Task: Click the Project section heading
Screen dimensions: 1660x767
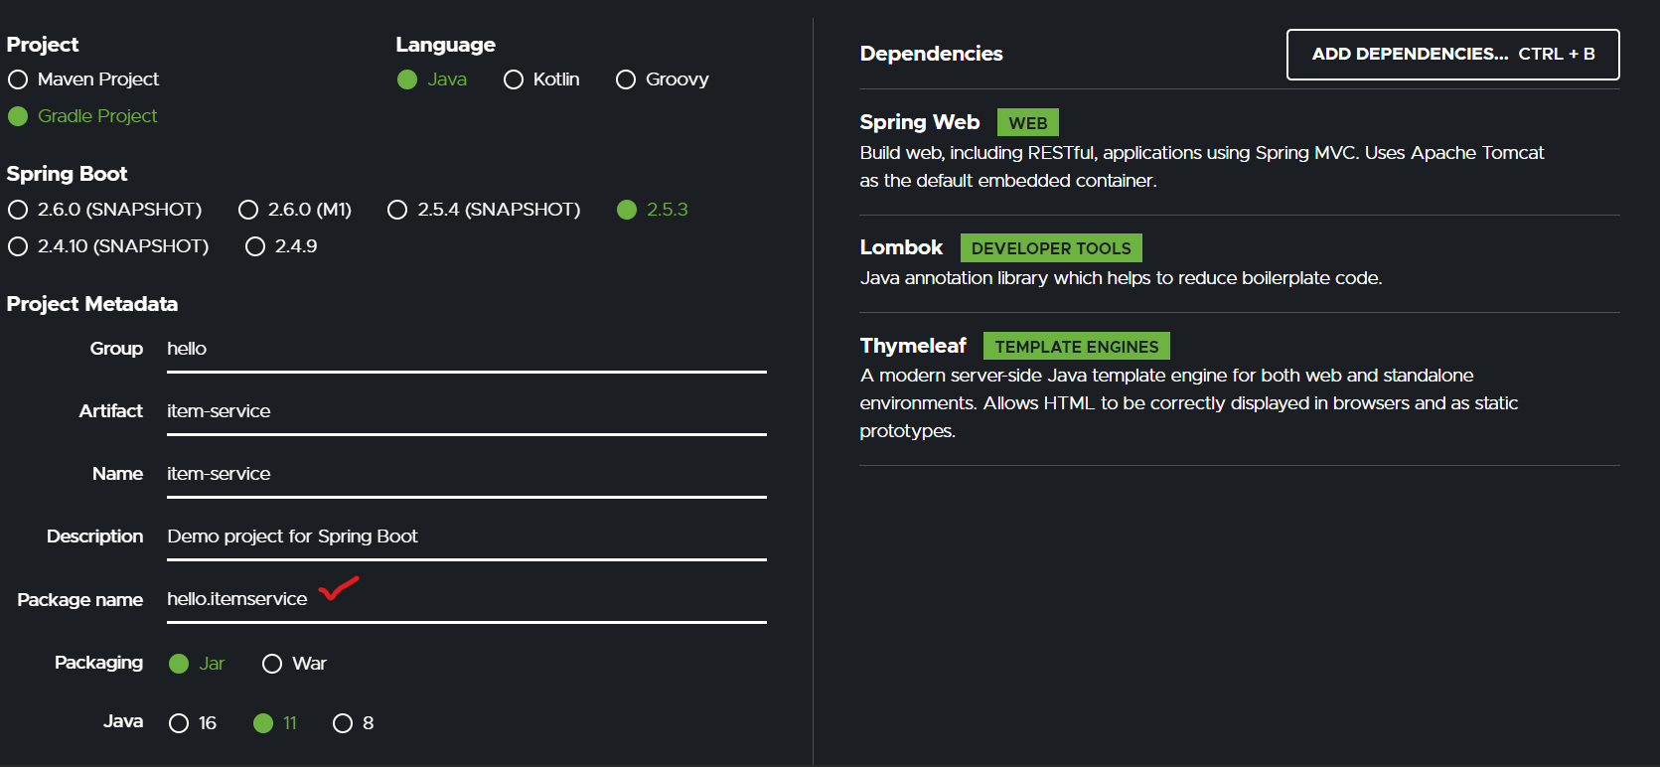Action: [43, 45]
